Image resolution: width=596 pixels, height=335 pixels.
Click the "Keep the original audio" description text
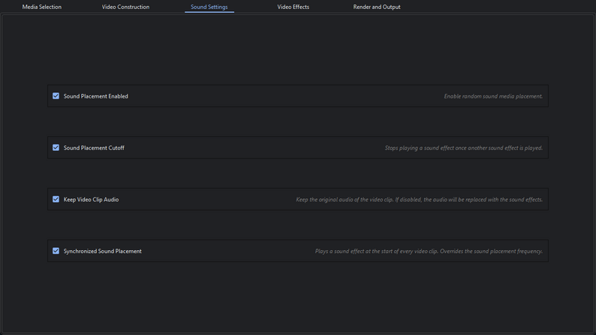[x=419, y=200]
